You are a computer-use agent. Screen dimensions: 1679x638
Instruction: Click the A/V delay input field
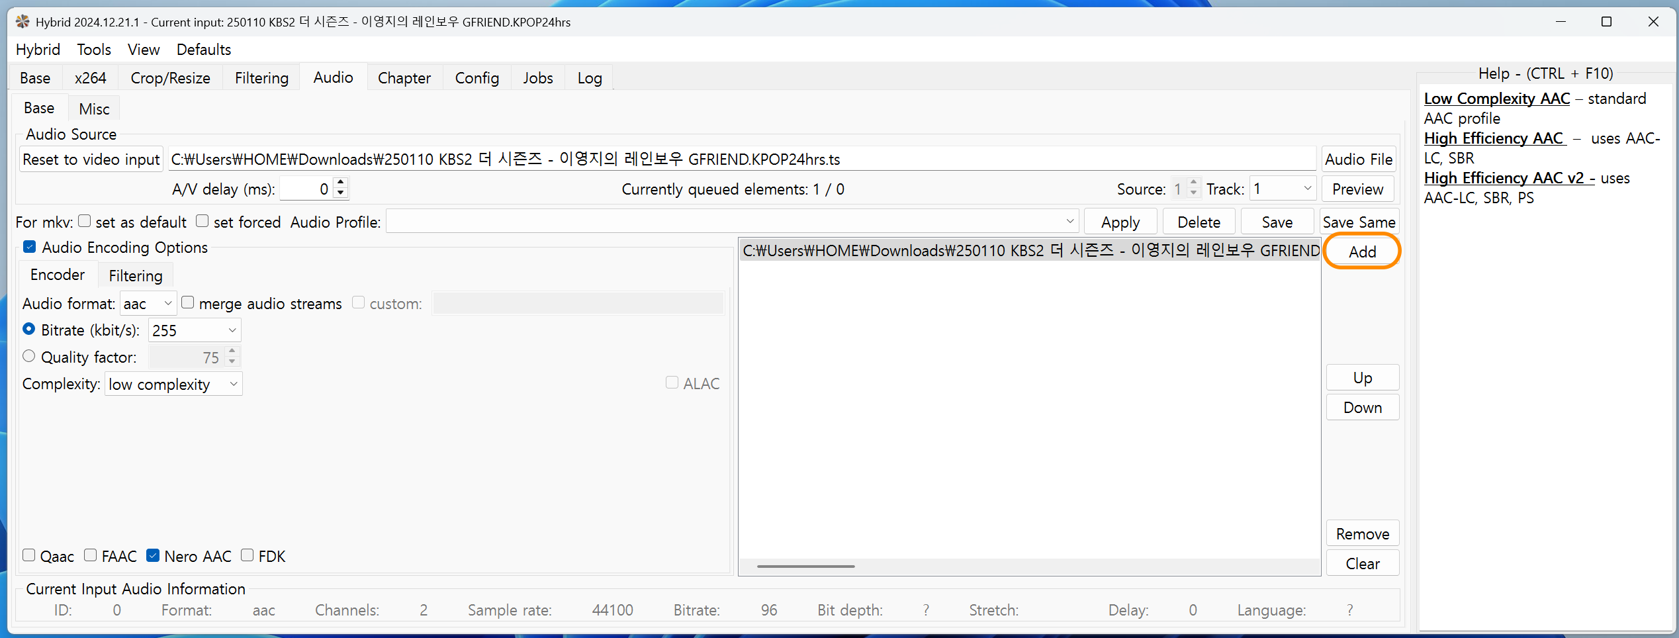[x=307, y=189]
